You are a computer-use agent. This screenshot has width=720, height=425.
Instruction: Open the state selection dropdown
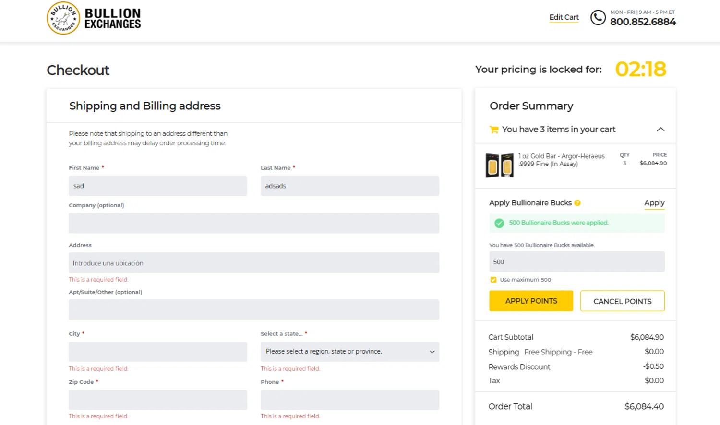point(350,352)
